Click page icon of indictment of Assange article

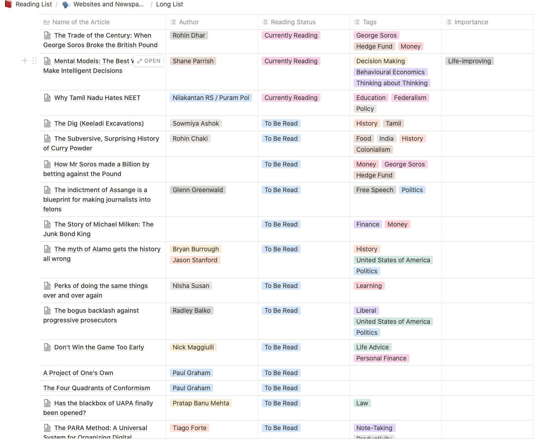[x=47, y=190]
